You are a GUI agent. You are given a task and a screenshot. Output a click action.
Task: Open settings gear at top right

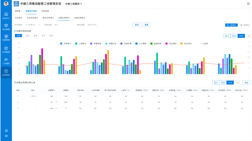click(248, 4)
